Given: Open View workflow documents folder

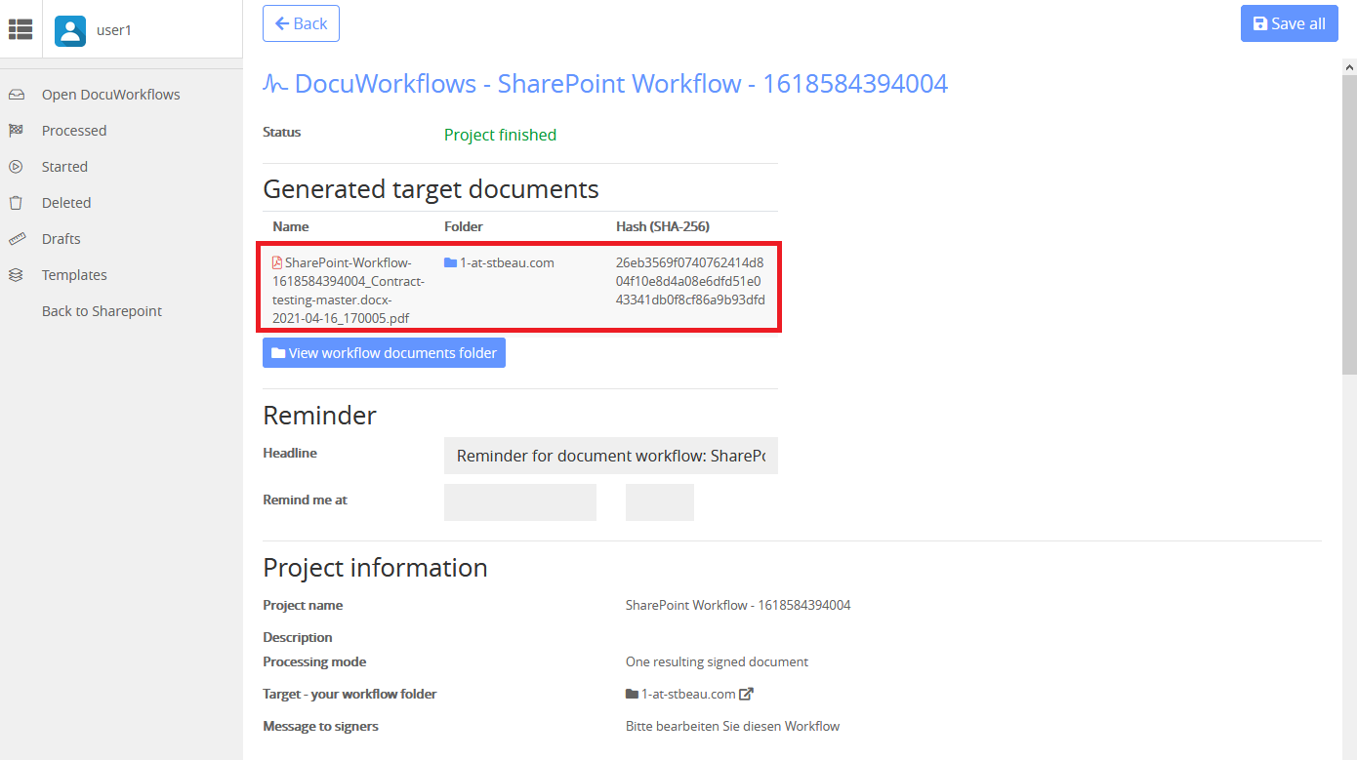Looking at the screenshot, I should point(384,352).
